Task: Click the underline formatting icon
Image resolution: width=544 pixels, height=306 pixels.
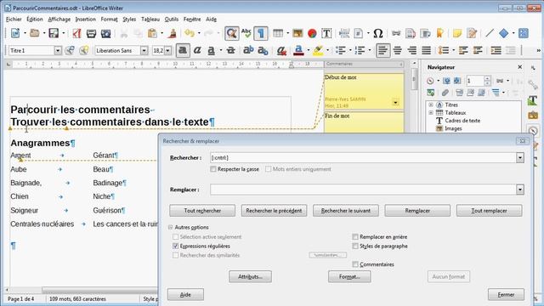Action: [211, 51]
